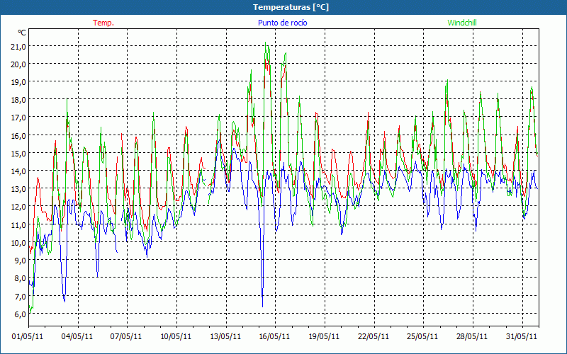
Task: Click the 28/05/11 date label
Action: click(x=472, y=336)
